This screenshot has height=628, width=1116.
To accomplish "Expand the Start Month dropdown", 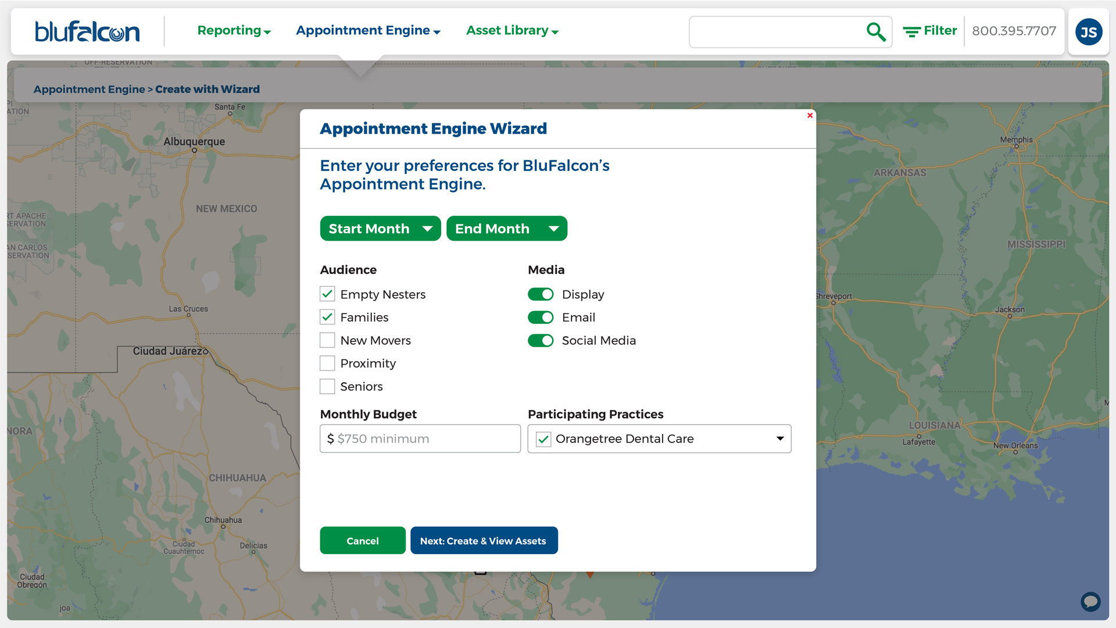I will [x=380, y=229].
